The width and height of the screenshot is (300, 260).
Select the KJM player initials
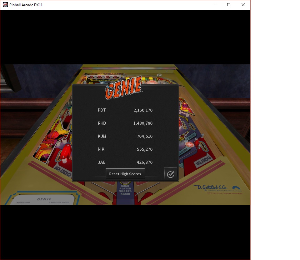tap(102, 136)
